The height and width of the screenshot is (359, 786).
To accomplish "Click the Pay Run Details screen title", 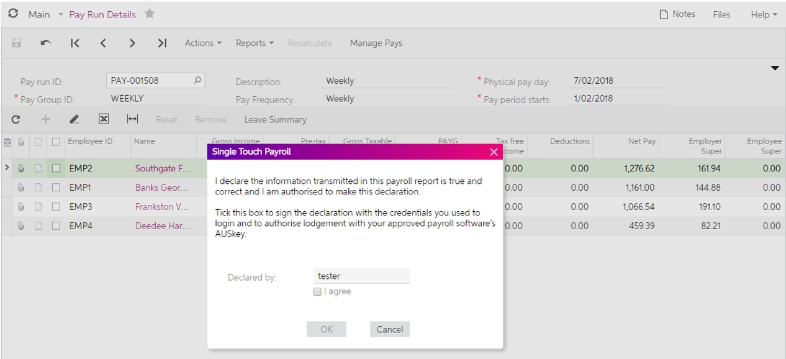I will coord(103,14).
